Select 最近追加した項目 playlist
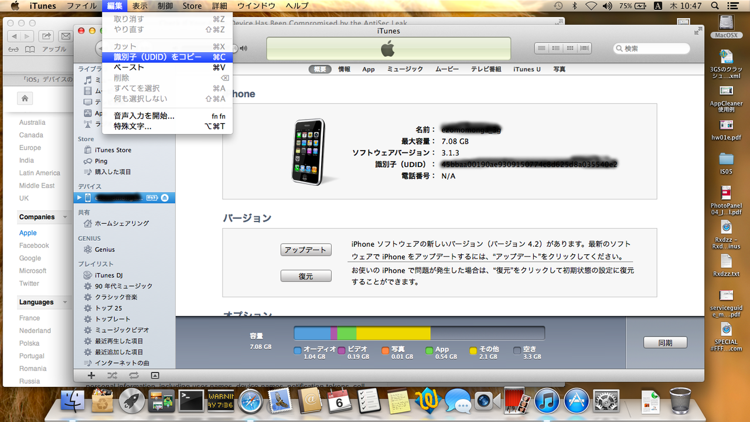Screen dimensions: 750x422 119,352
